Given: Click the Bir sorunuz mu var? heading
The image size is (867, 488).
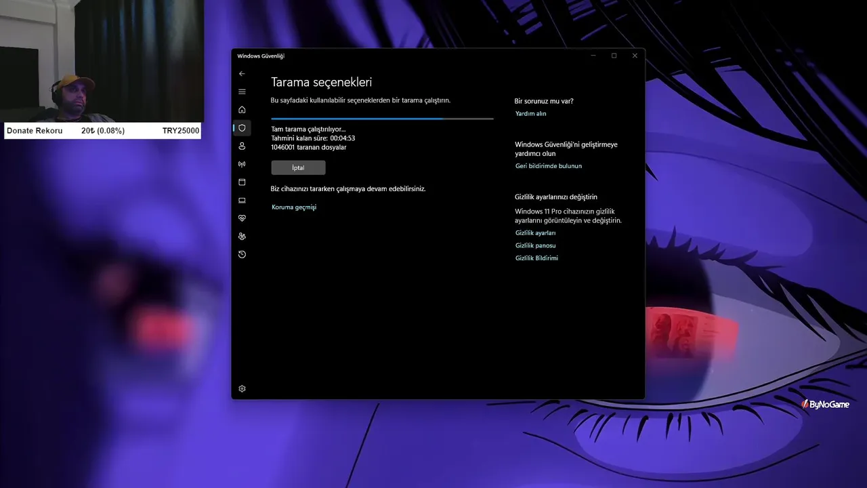Looking at the screenshot, I should point(544,101).
